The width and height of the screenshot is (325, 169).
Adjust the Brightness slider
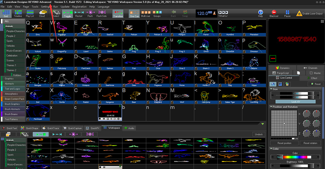pyautogui.click(x=295, y=166)
